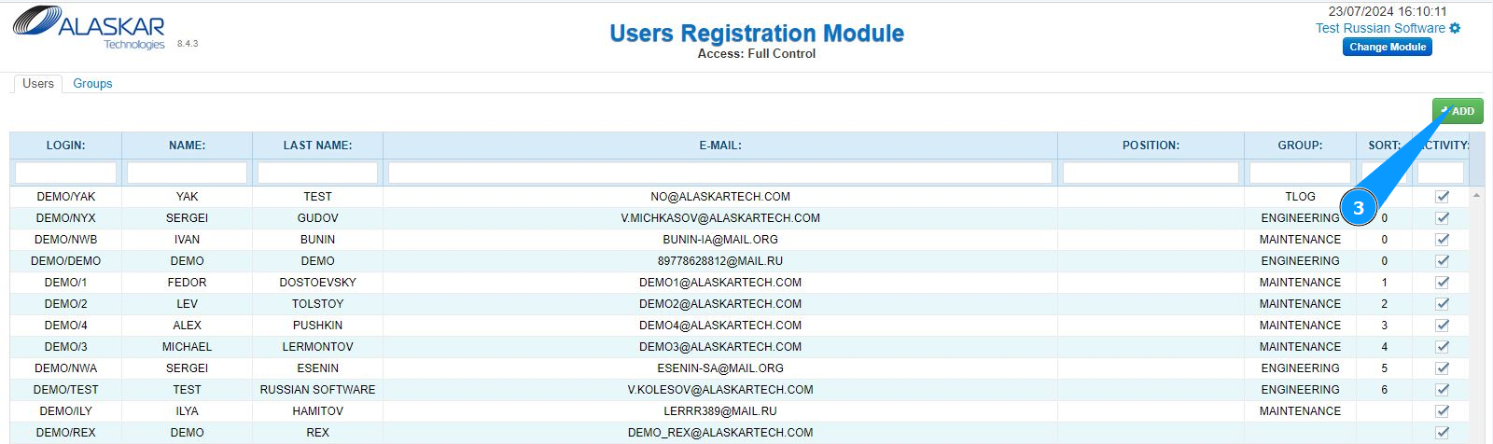The width and height of the screenshot is (1493, 444).
Task: Click name FEDOR in the table
Action: (x=187, y=283)
